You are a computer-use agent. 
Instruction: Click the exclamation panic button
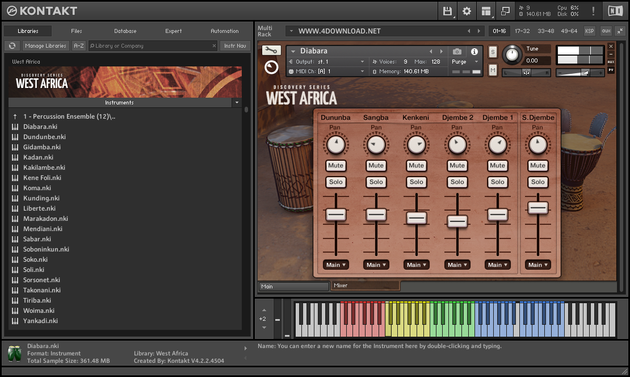[x=593, y=11]
